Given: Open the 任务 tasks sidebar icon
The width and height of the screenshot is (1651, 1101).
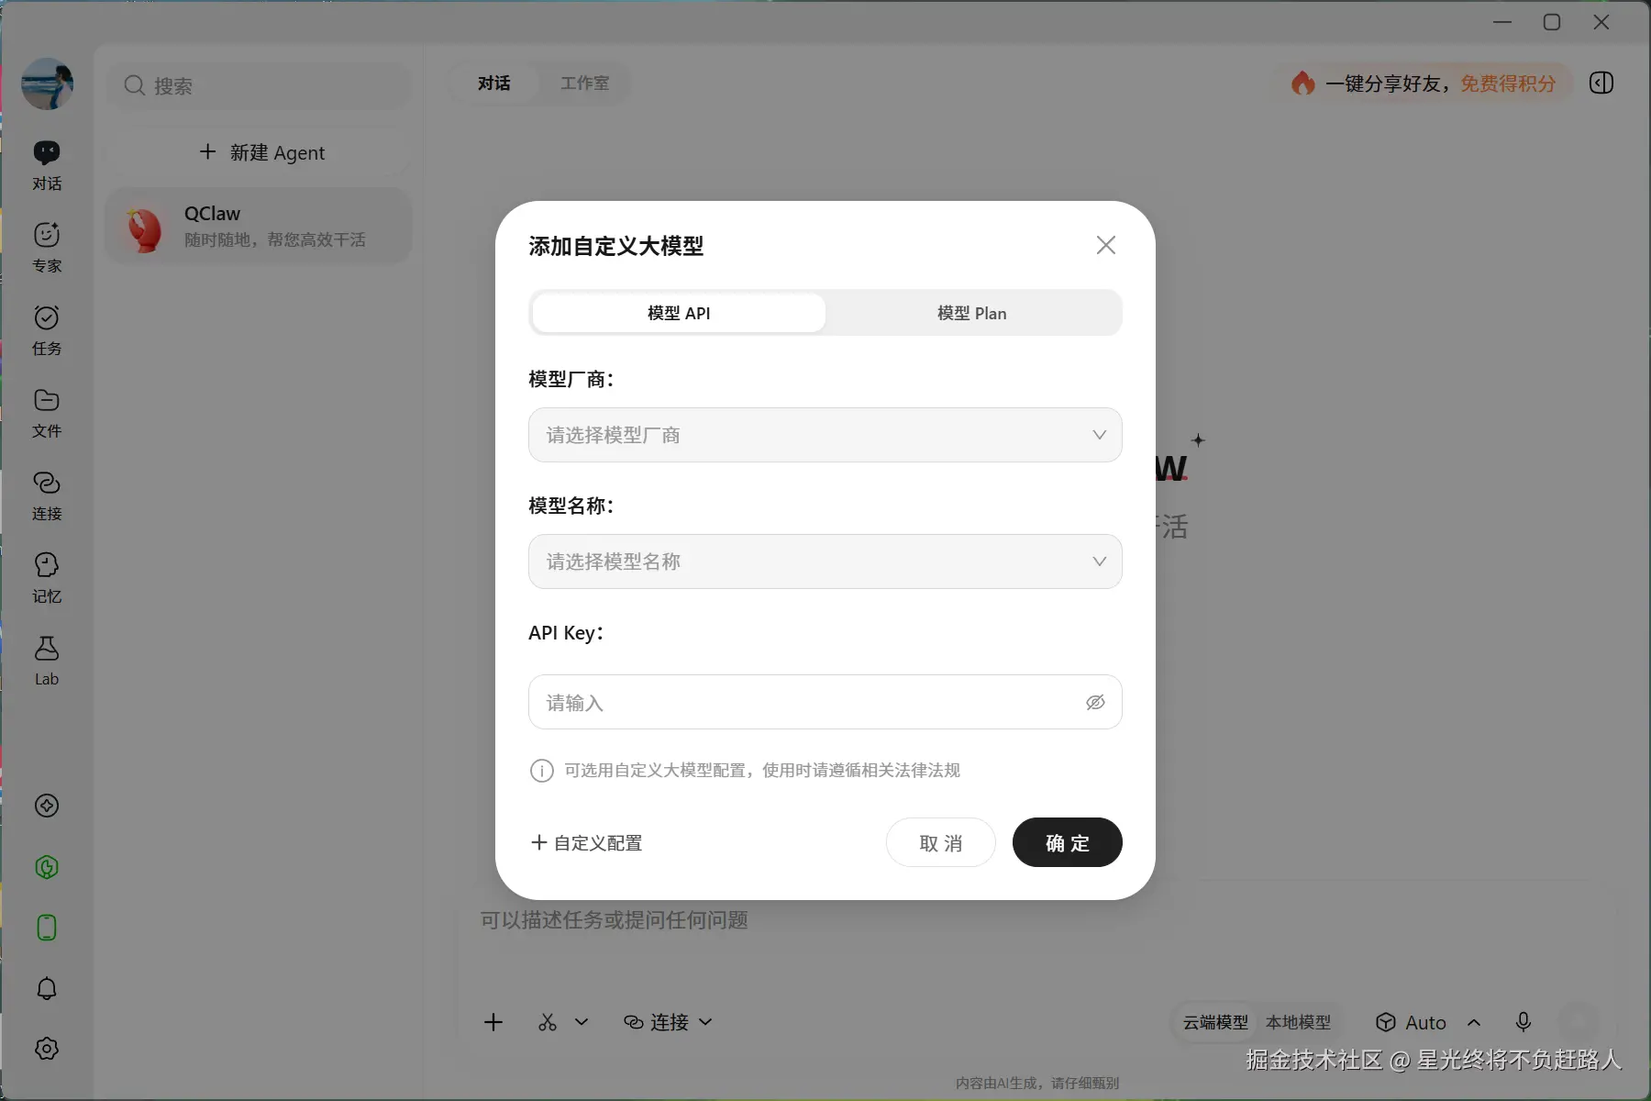Looking at the screenshot, I should [x=47, y=330].
